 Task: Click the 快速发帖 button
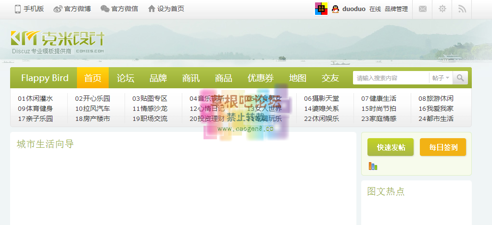click(x=391, y=147)
